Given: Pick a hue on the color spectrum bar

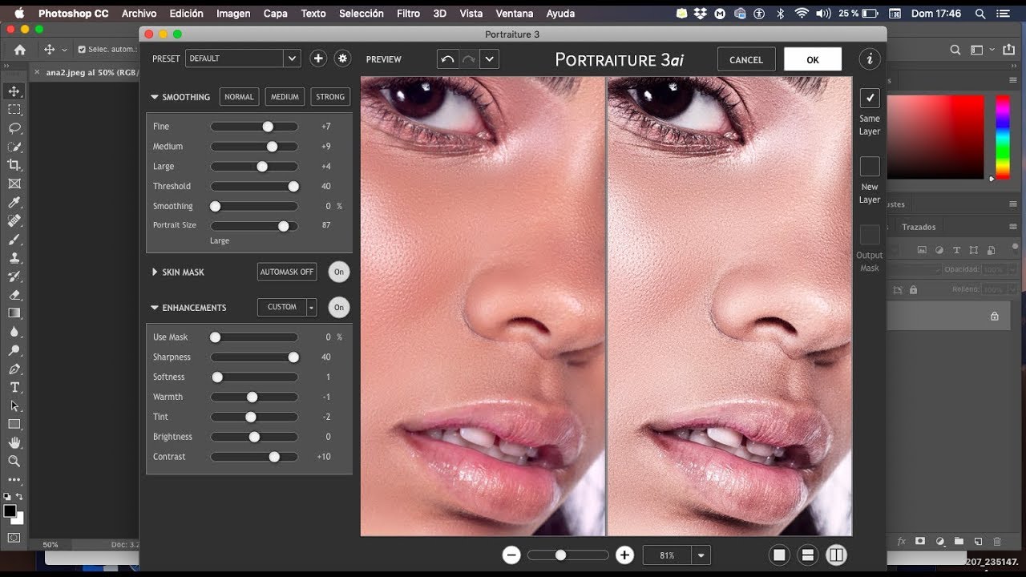Looking at the screenshot, I should pos(1003,137).
